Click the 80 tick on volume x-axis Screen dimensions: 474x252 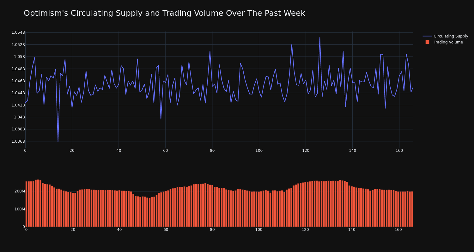pos(212,230)
